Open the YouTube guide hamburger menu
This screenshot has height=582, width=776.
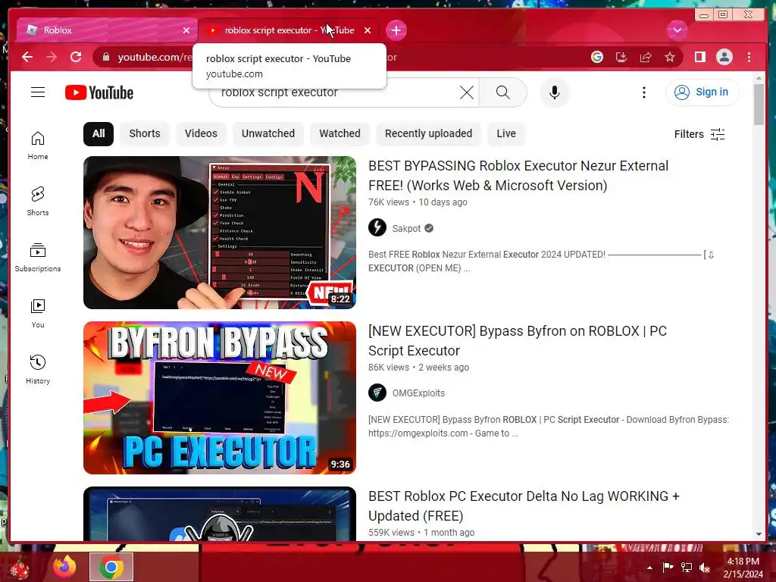tap(38, 92)
